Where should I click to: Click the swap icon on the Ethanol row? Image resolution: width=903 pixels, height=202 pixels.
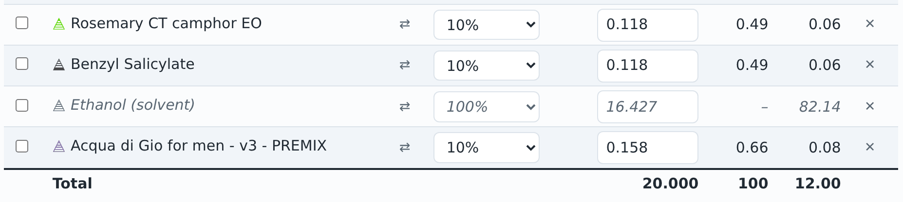pos(405,107)
